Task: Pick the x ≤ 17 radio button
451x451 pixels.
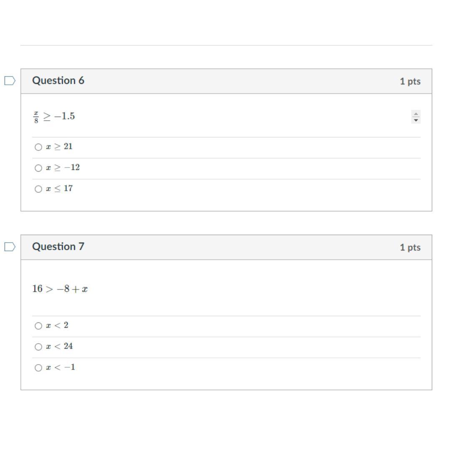Action: [x=38, y=189]
